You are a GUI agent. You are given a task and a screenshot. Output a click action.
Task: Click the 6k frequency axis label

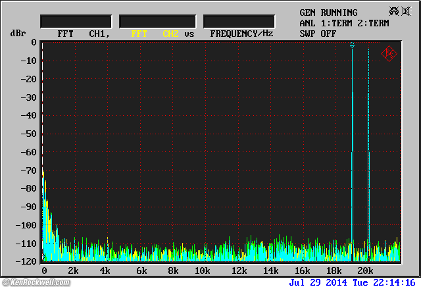coord(141,271)
